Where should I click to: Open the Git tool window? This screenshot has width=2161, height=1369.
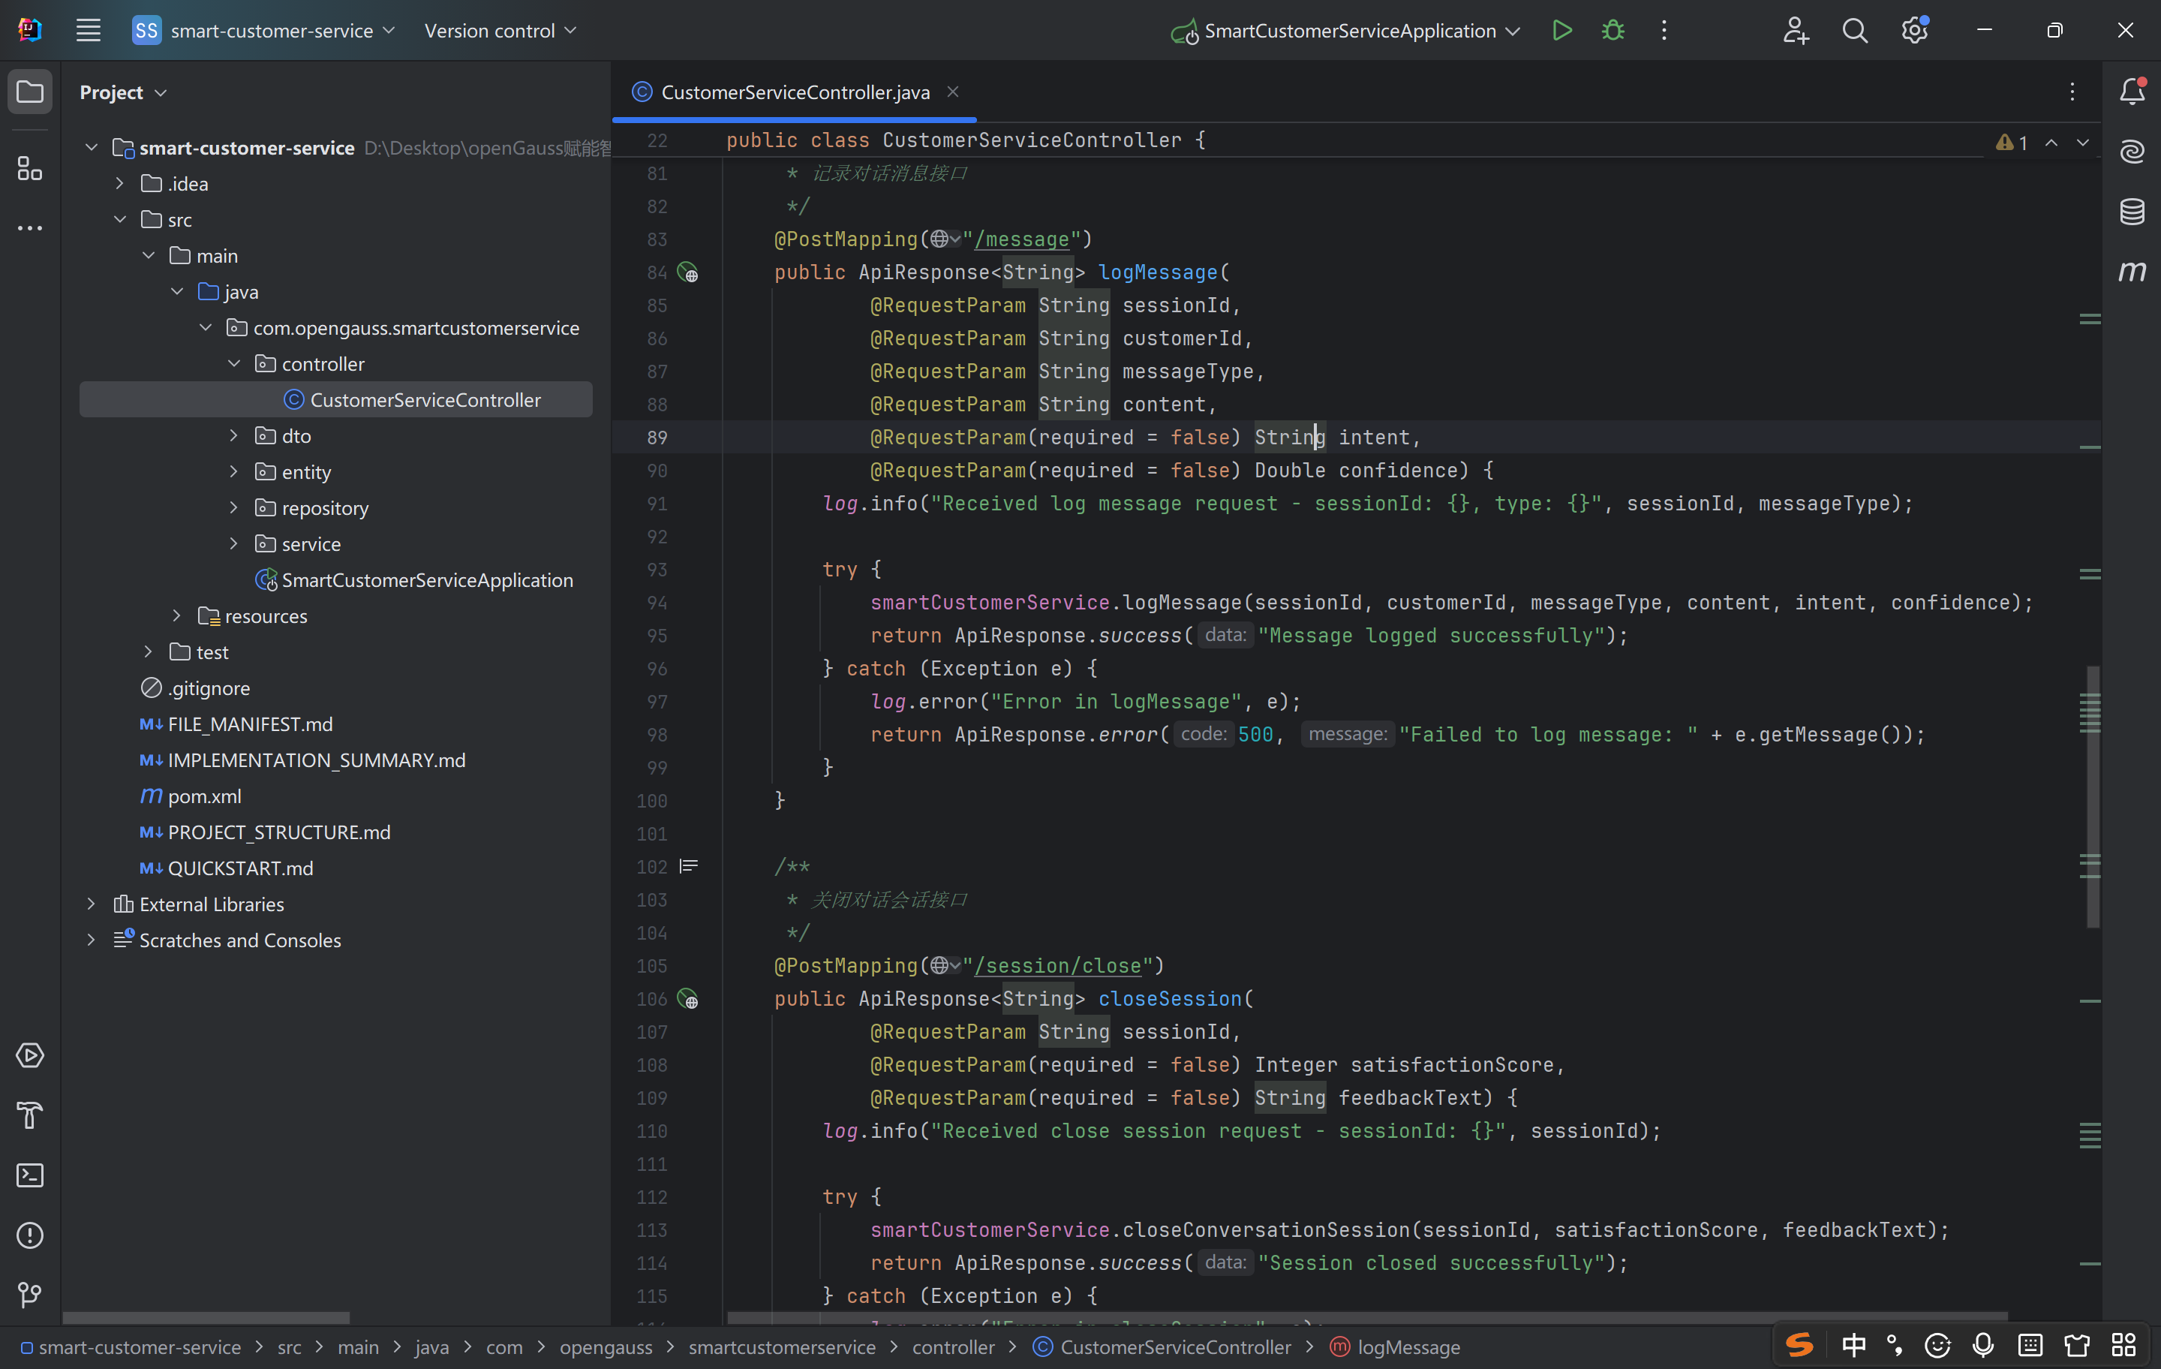tap(29, 1295)
